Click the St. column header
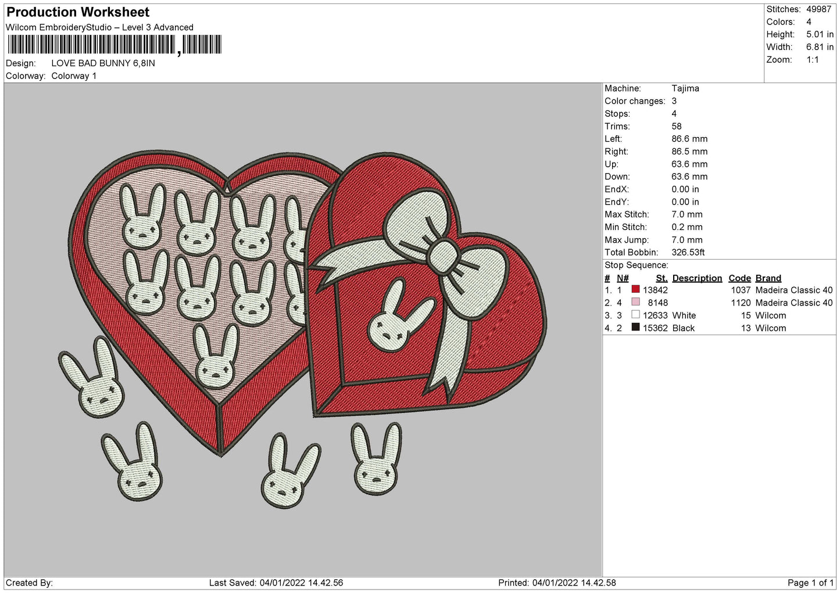This screenshot has width=840, height=593. 662,278
